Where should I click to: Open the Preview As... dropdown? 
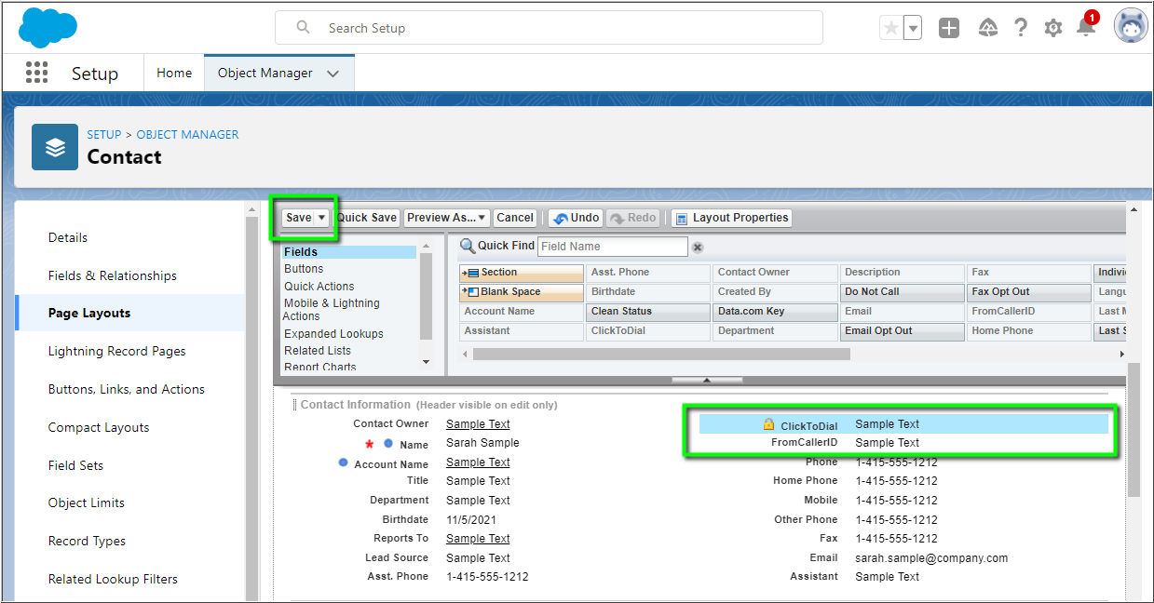point(446,218)
